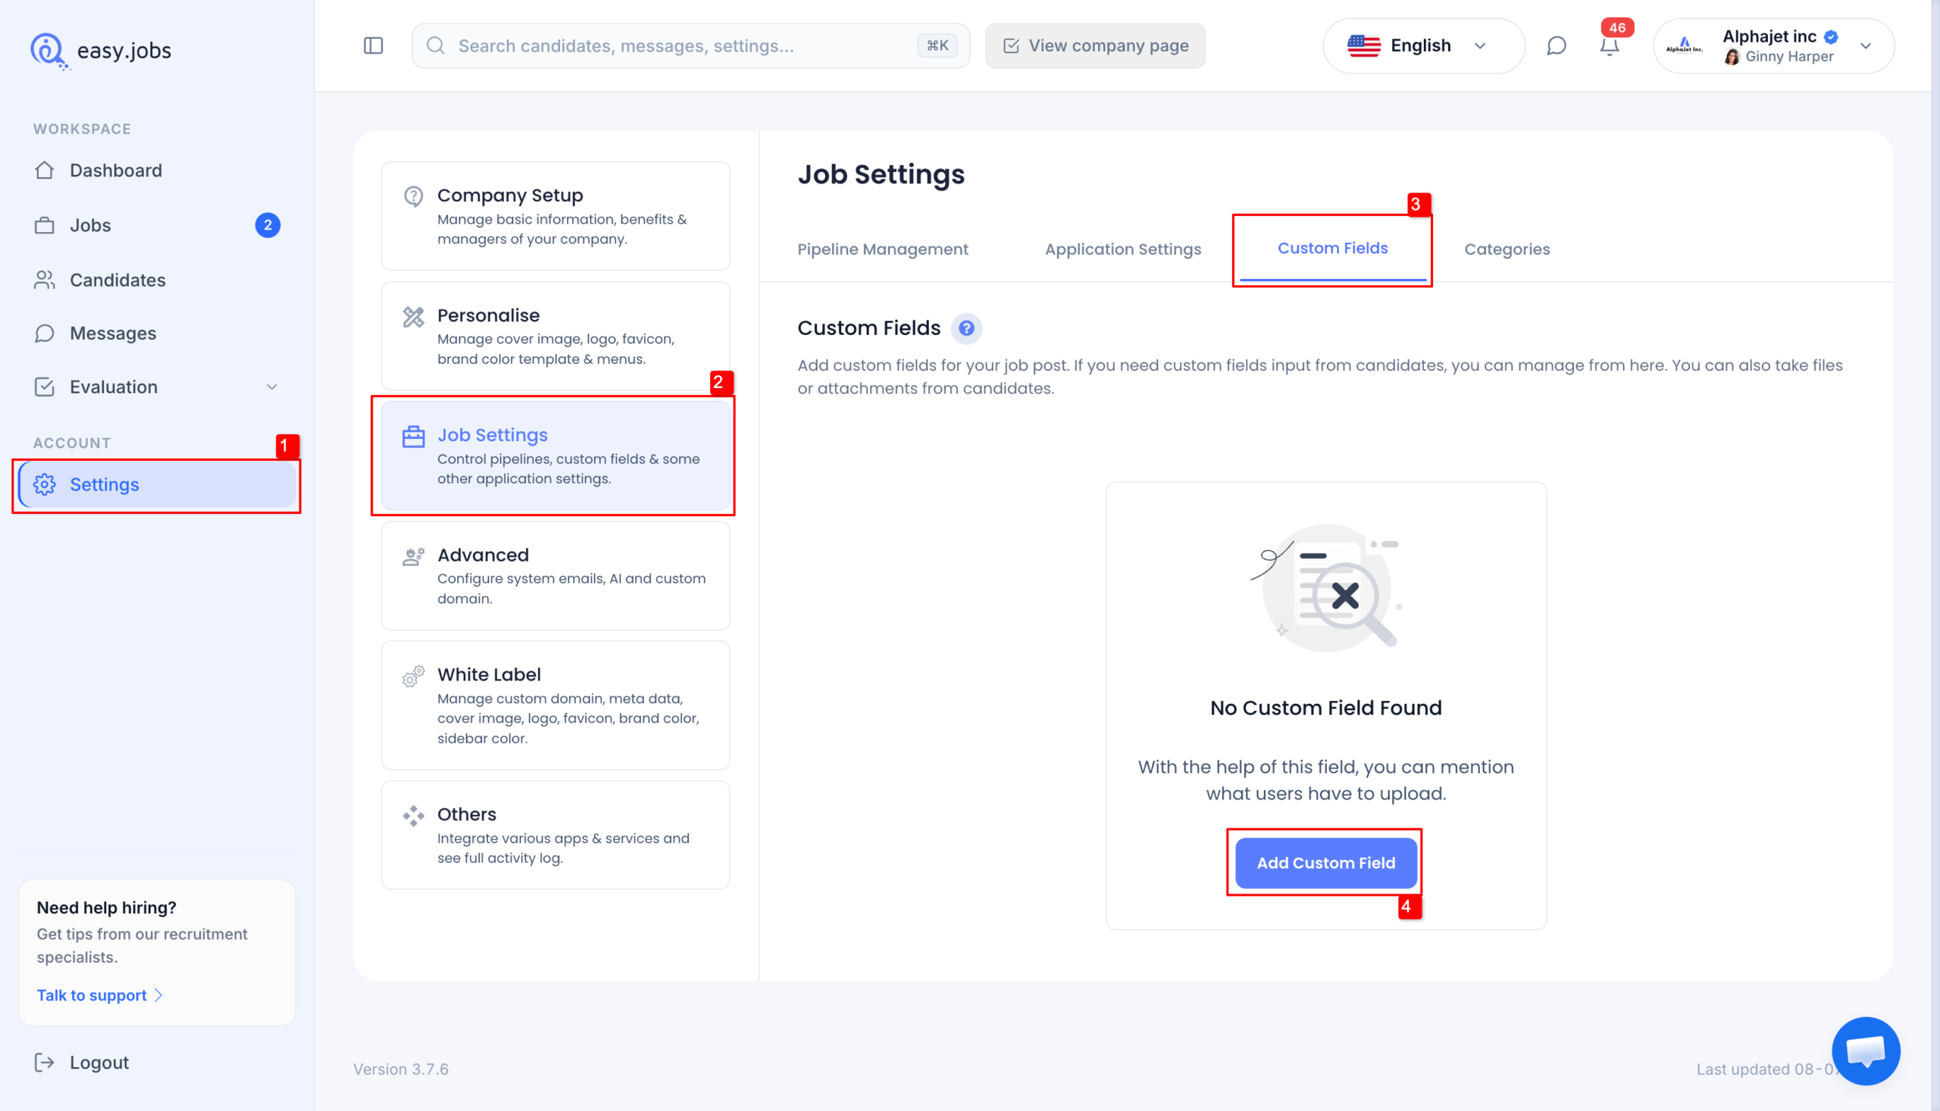This screenshot has width=1940, height=1111.
Task: Open the notifications bell
Action: 1609,46
